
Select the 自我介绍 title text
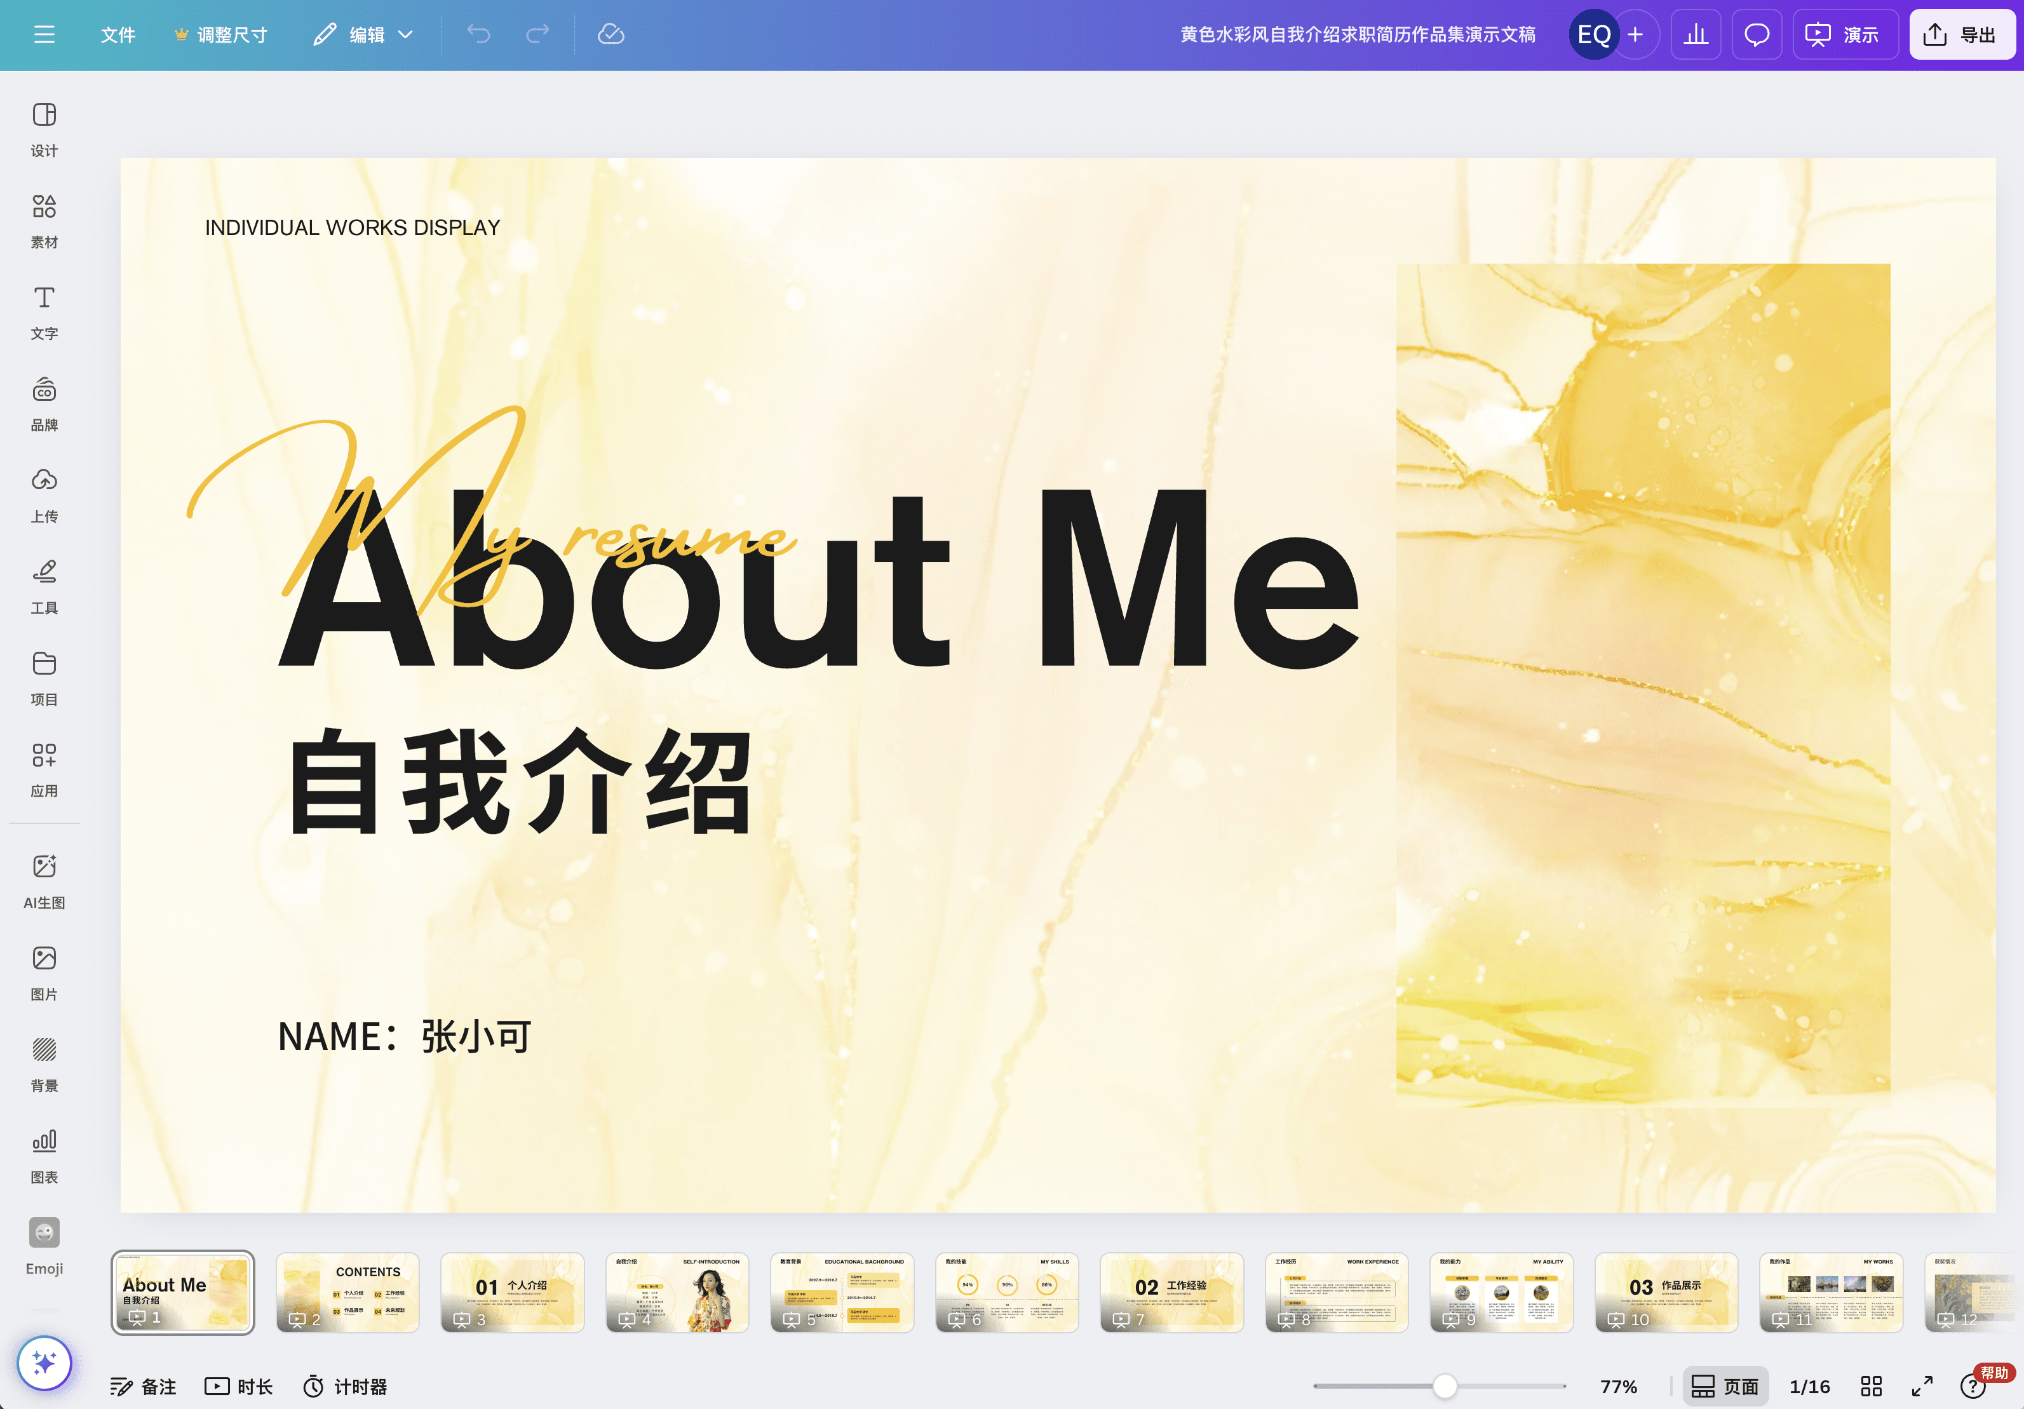point(520,781)
